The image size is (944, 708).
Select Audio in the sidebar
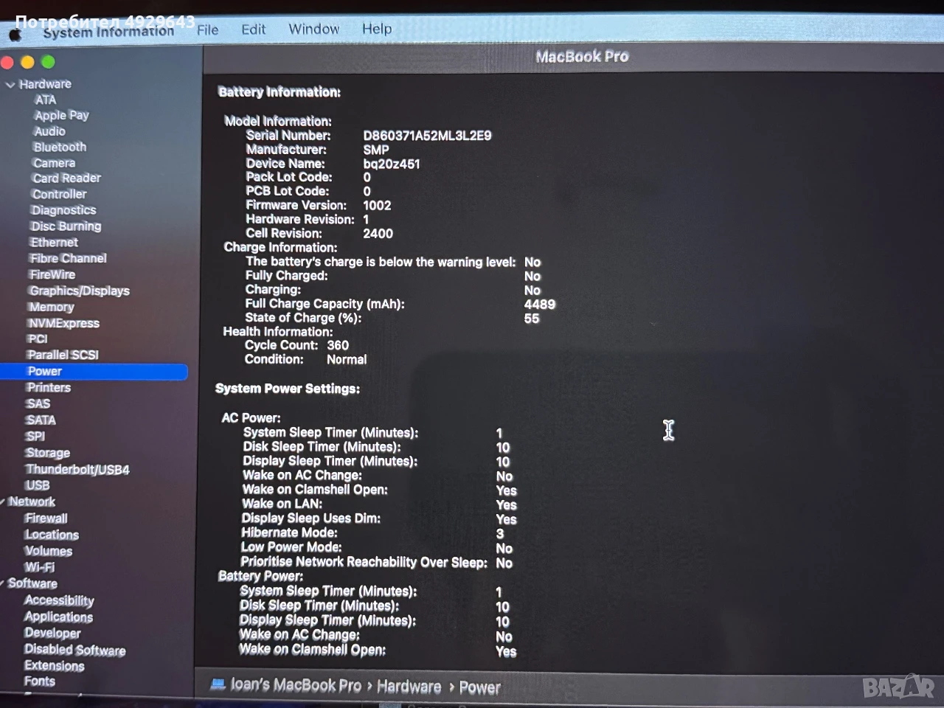(49, 131)
